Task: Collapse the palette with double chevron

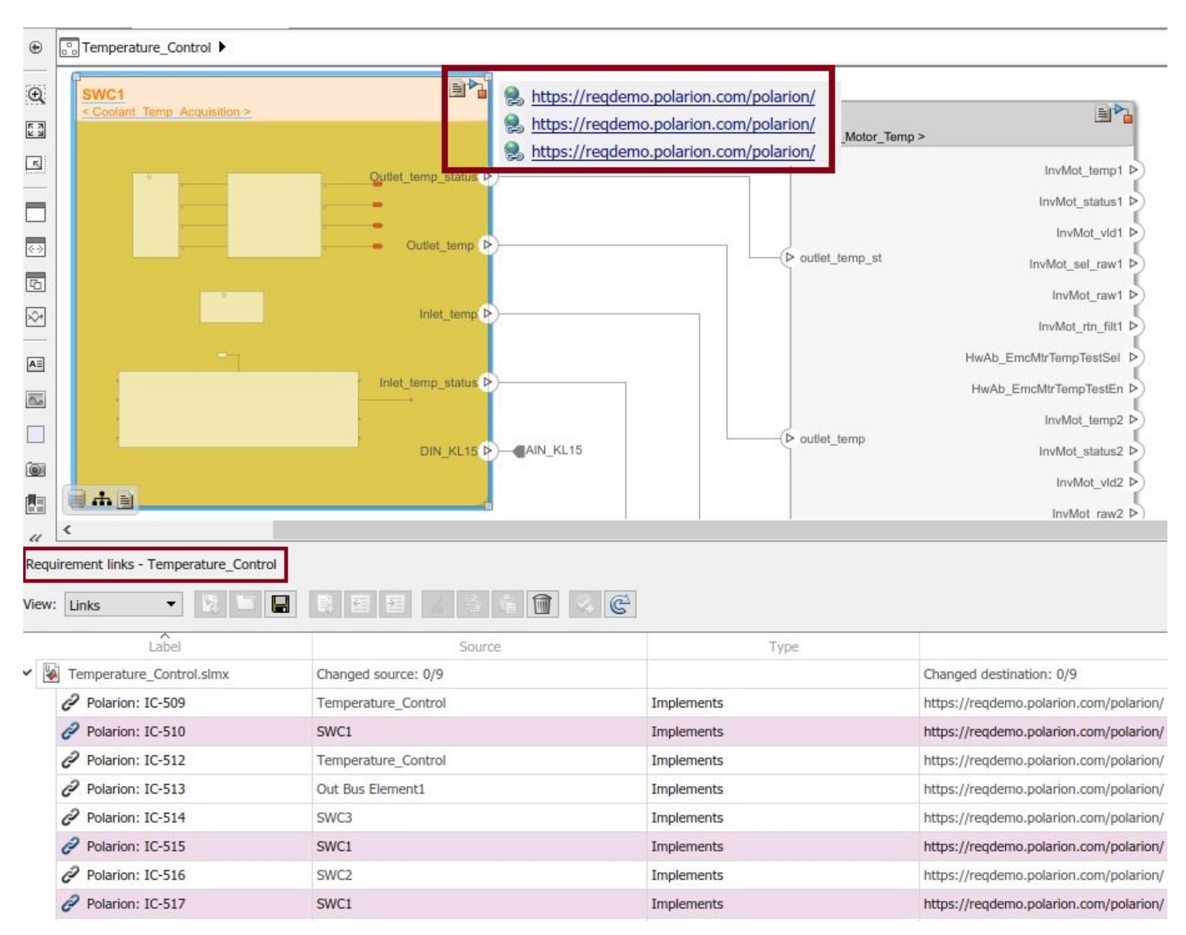Action: [x=36, y=538]
